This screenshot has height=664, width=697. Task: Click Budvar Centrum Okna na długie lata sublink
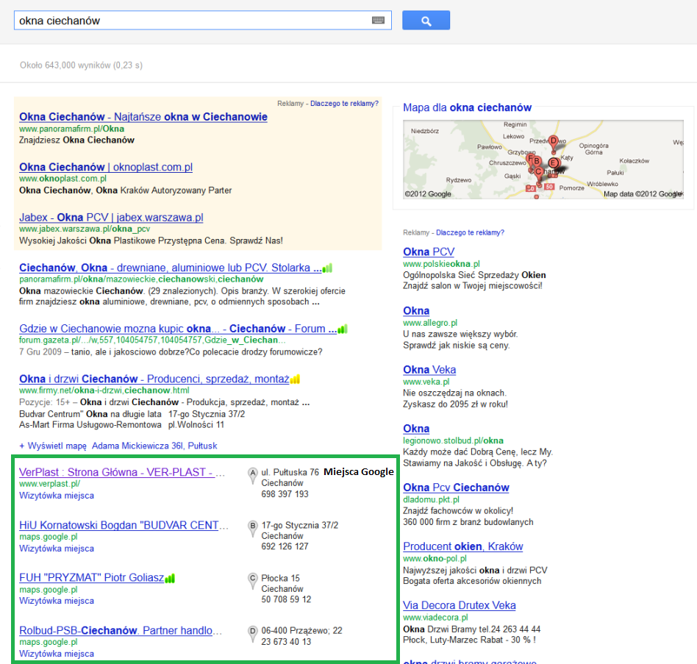point(90,414)
